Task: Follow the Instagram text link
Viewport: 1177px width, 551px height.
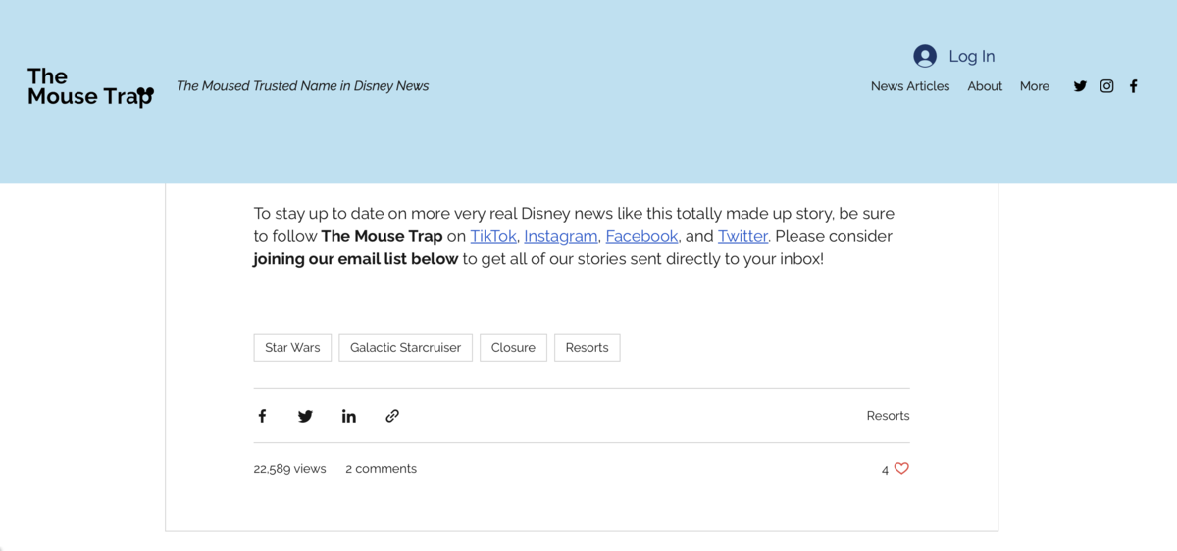Action: point(561,236)
